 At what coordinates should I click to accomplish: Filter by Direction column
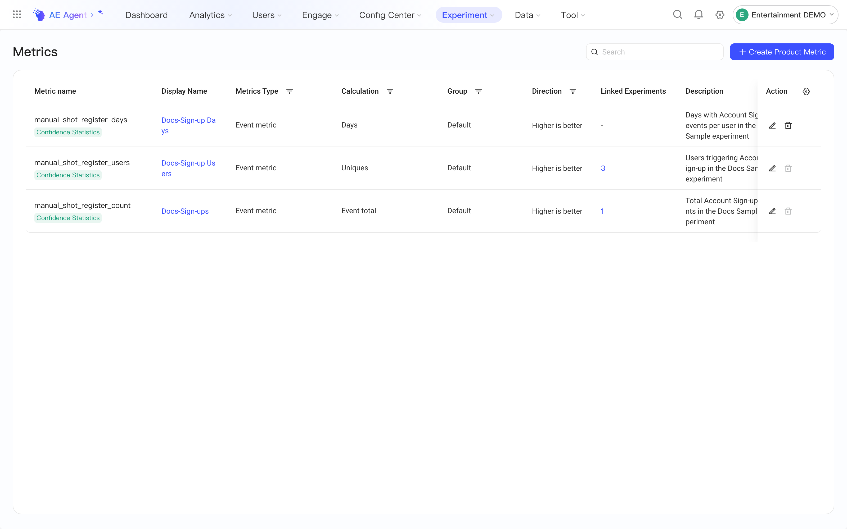[x=573, y=91]
